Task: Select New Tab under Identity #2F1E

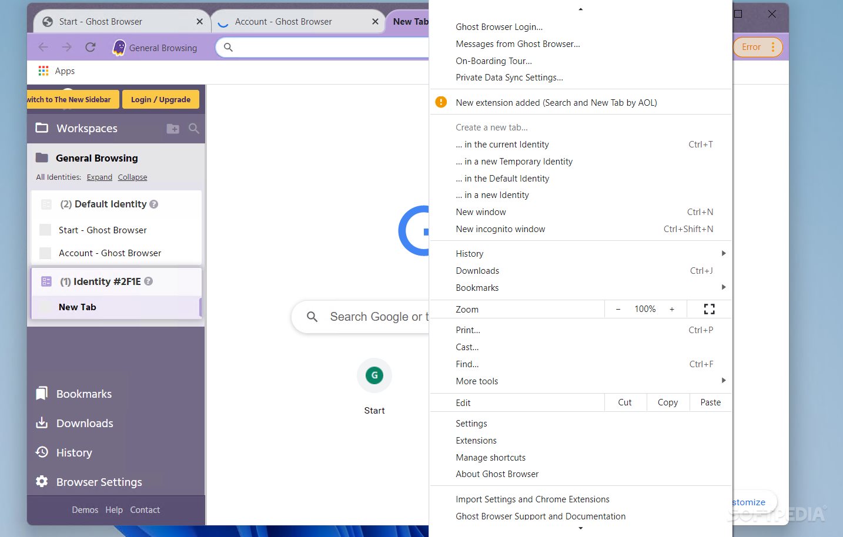Action: (x=116, y=307)
